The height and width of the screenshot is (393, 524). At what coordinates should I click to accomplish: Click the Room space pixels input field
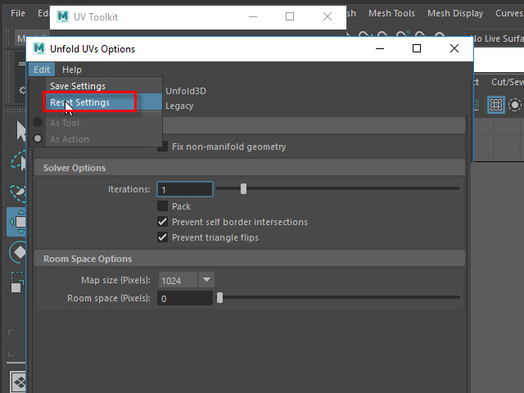tap(185, 299)
